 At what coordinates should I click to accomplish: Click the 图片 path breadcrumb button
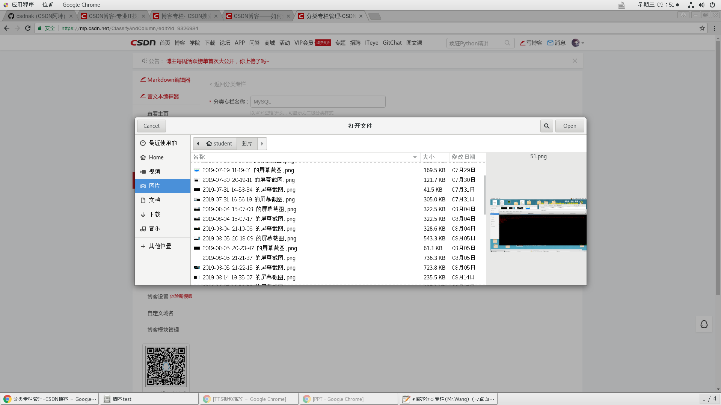[247, 144]
